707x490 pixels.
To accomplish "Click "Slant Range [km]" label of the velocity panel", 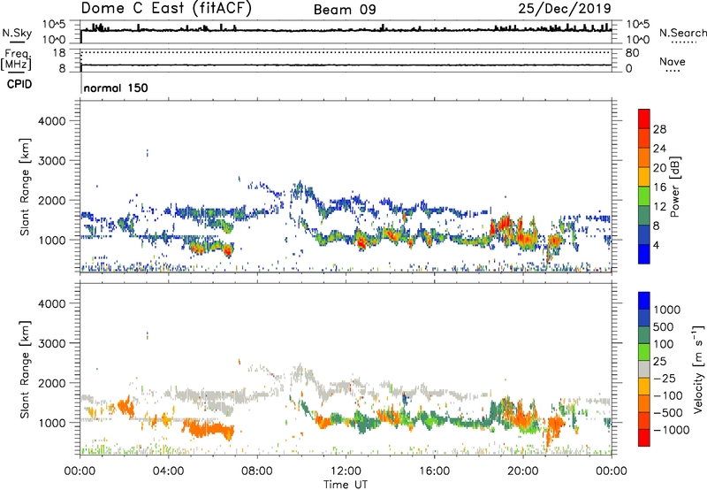I will pos(26,370).
